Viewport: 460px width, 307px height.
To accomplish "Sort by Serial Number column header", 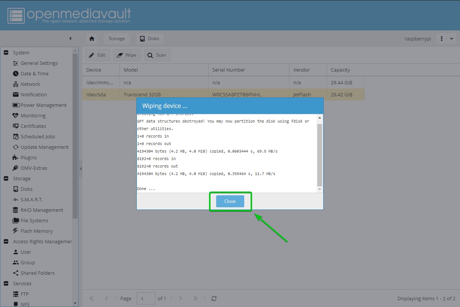I will click(249, 70).
